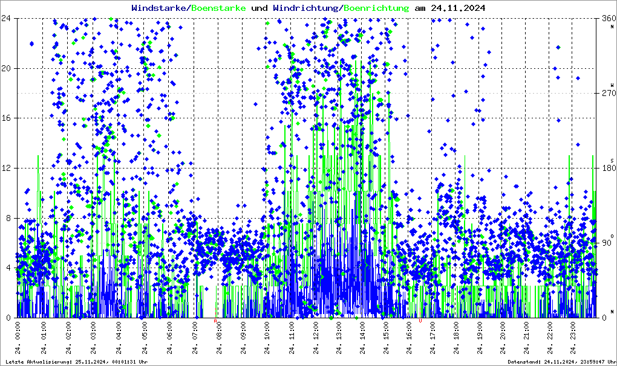Click the green "Boenrichtung" title word

pyautogui.click(x=376, y=8)
